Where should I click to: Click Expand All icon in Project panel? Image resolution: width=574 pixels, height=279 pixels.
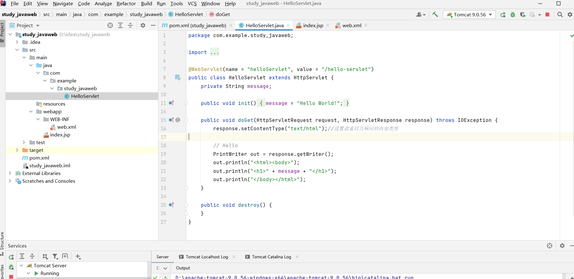coord(120,25)
